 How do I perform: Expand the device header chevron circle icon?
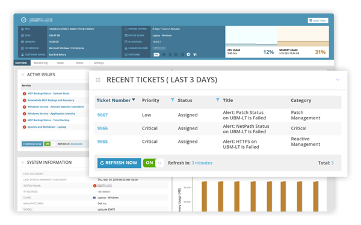(x=23, y=20)
